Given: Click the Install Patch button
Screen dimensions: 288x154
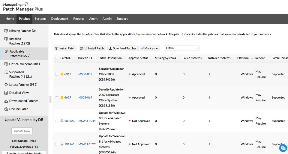Looking at the screenshot, I should click(65, 48).
